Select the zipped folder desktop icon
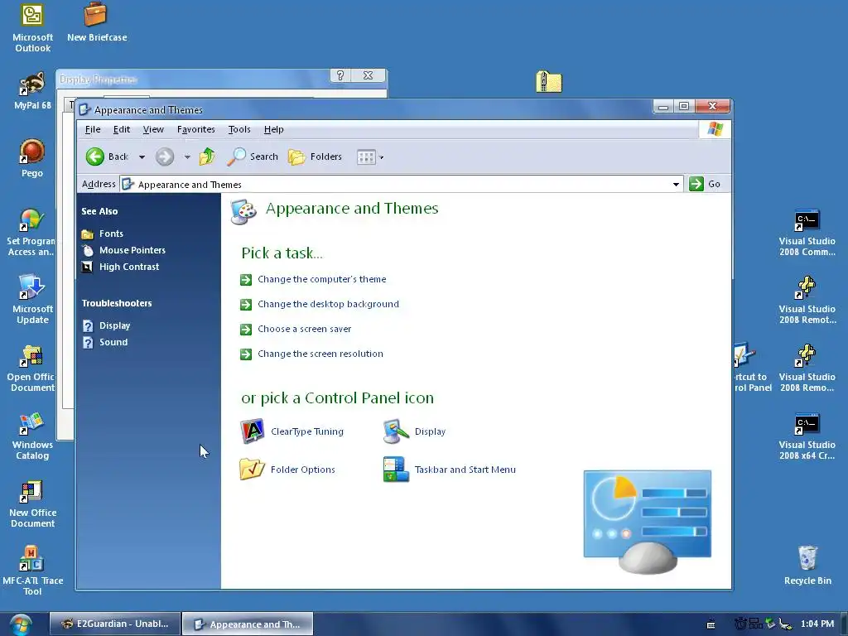Image resolution: width=848 pixels, height=636 pixels. point(549,82)
